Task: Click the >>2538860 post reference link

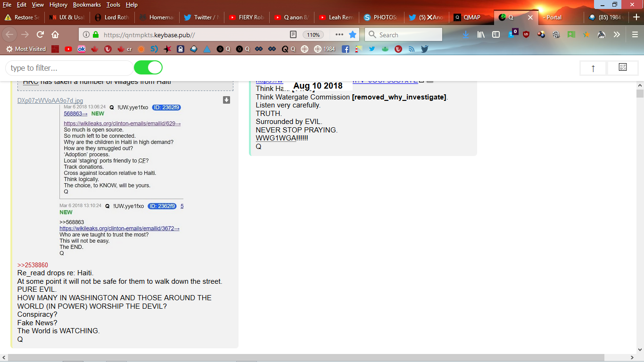Action: click(33, 265)
